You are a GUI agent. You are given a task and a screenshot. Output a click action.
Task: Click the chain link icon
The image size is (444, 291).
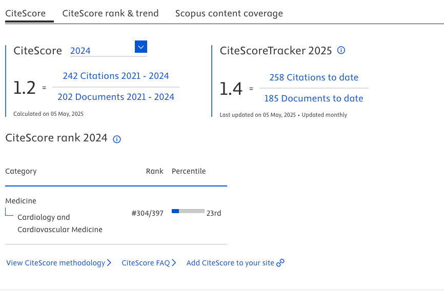[280, 263]
